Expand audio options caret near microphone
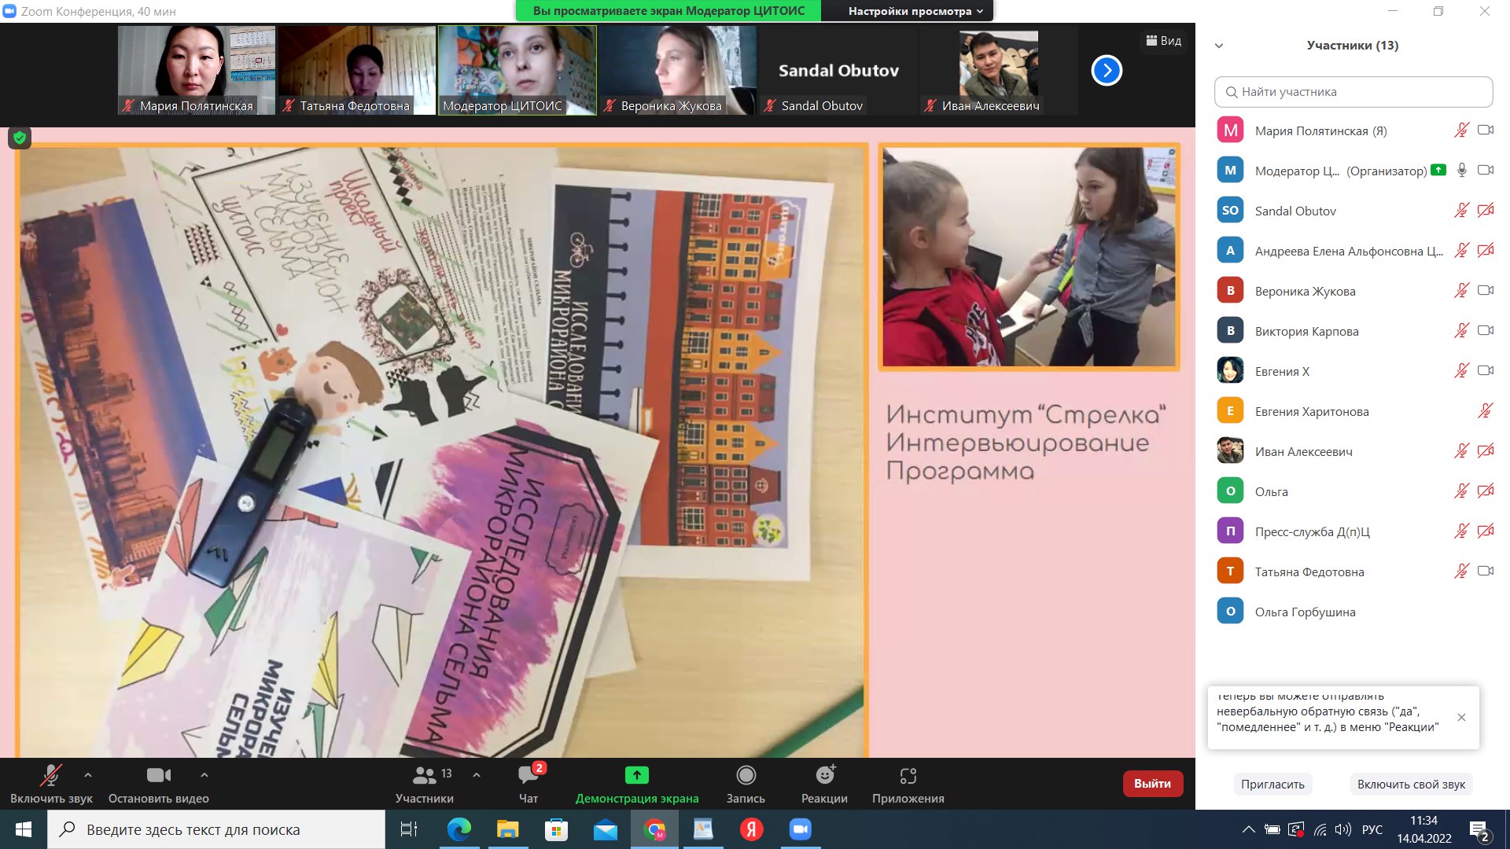The height and width of the screenshot is (849, 1510). click(88, 775)
